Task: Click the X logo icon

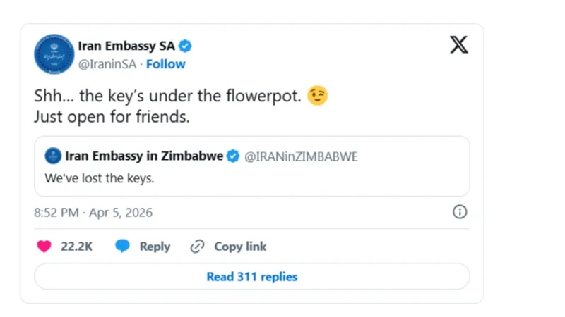Action: tap(458, 46)
